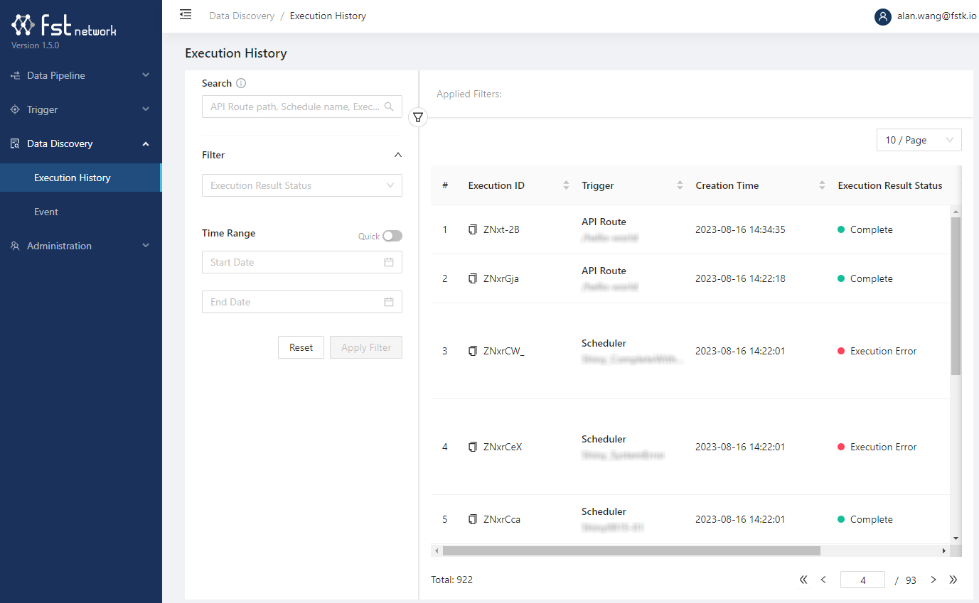Jump to the last page arrow
This screenshot has width=979, height=603.
click(x=953, y=580)
